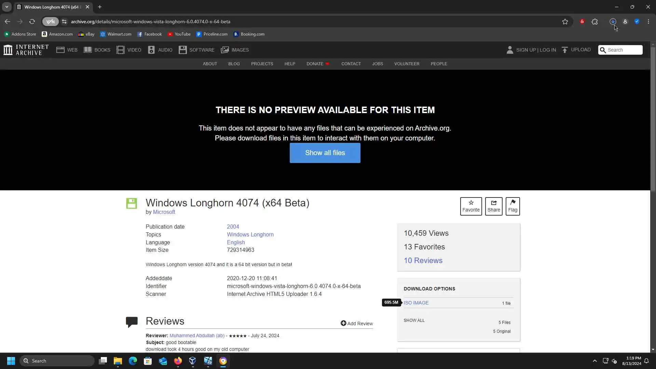This screenshot has height=369, width=656.
Task: Open the Projects menu item
Action: (x=262, y=64)
